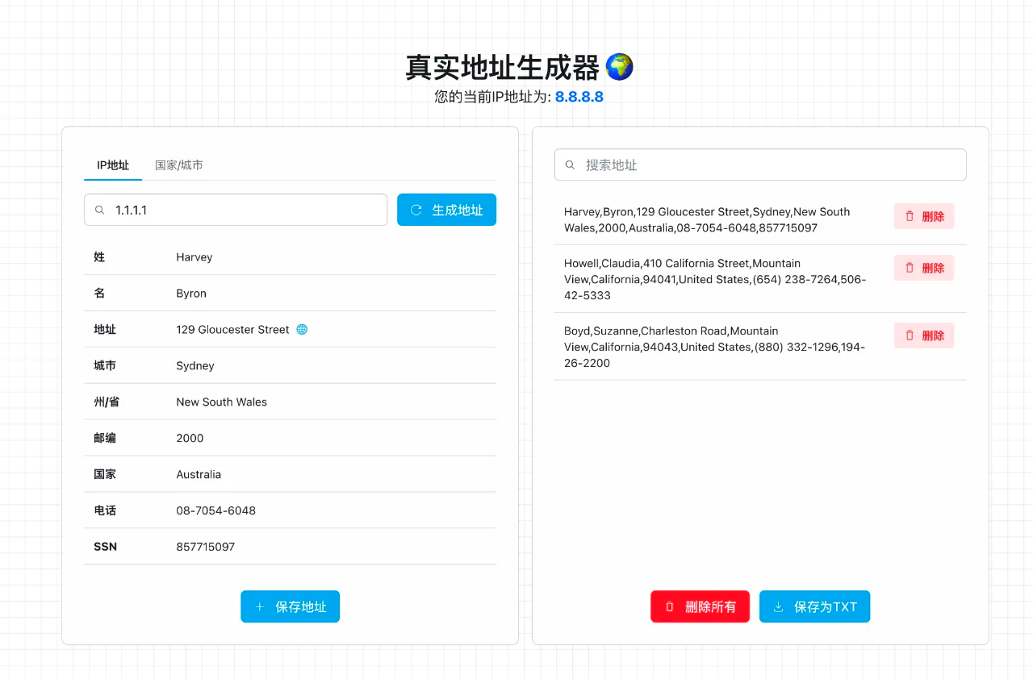
Task: Open the 国家/城市 tab
Action: point(179,165)
